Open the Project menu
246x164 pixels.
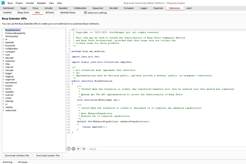tap(19, 3)
